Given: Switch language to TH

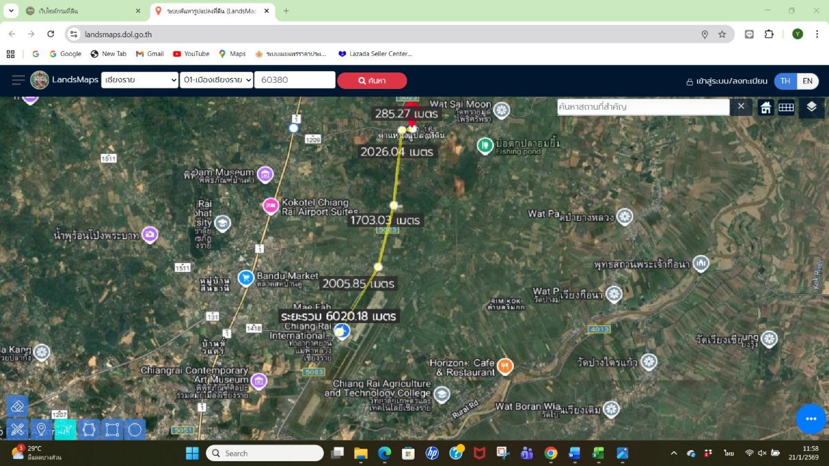Looking at the screenshot, I should tap(785, 81).
